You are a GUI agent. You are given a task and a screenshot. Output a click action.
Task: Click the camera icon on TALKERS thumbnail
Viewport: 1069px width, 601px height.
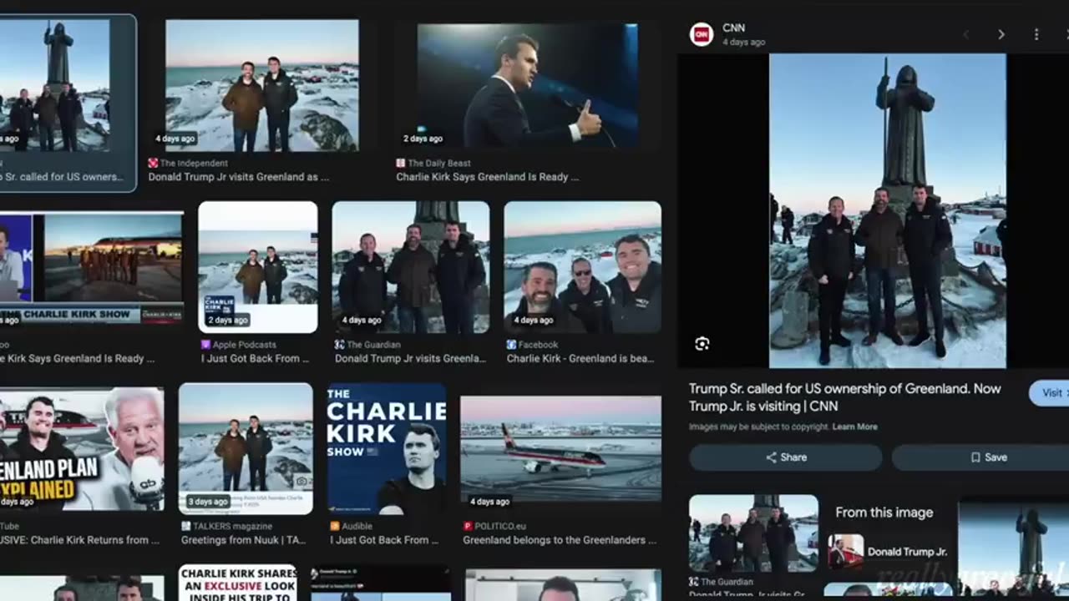click(301, 482)
